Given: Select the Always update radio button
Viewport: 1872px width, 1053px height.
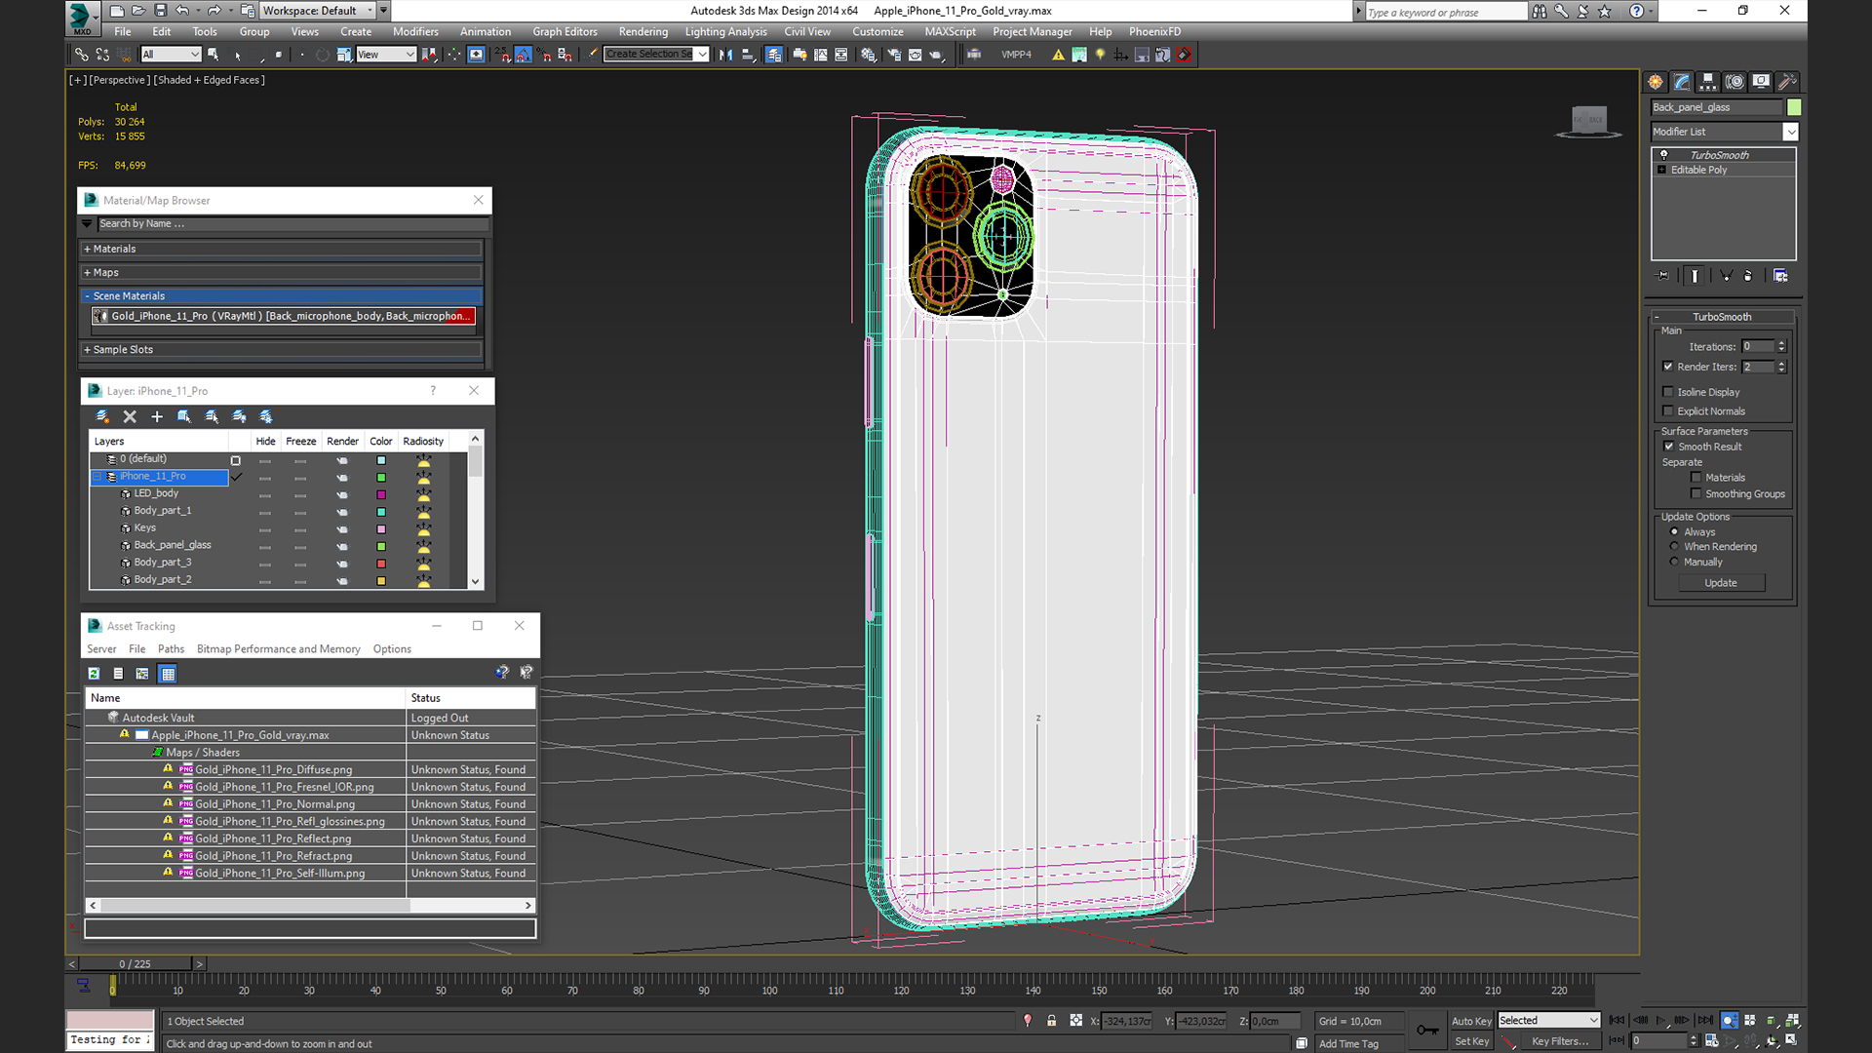Looking at the screenshot, I should click(1674, 532).
